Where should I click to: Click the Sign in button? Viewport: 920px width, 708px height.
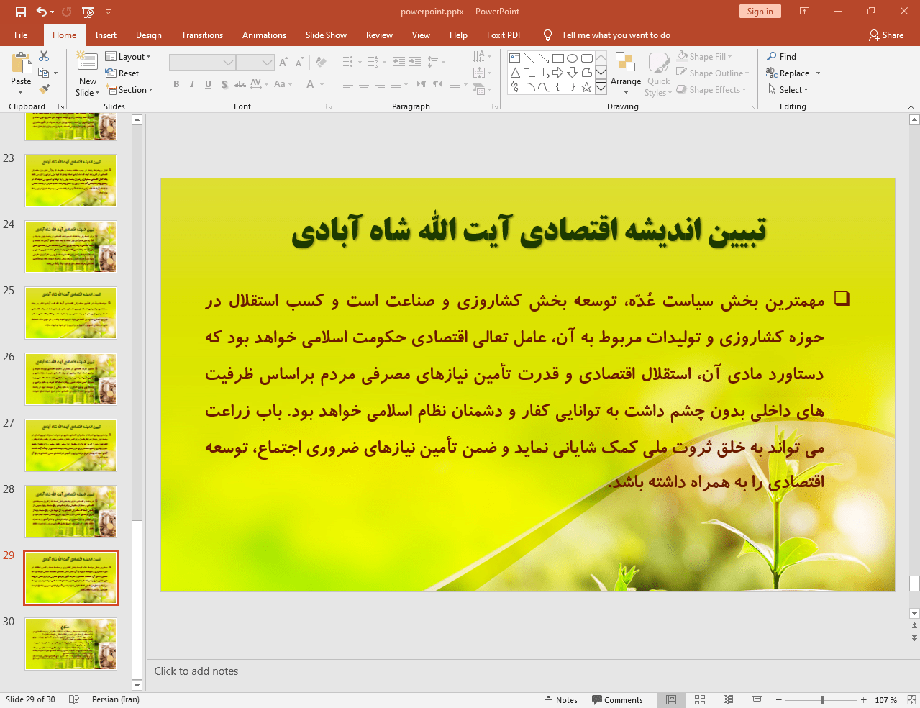760,12
